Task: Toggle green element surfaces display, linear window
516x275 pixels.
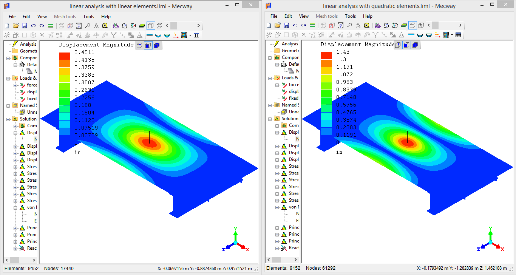Action: click(142, 26)
